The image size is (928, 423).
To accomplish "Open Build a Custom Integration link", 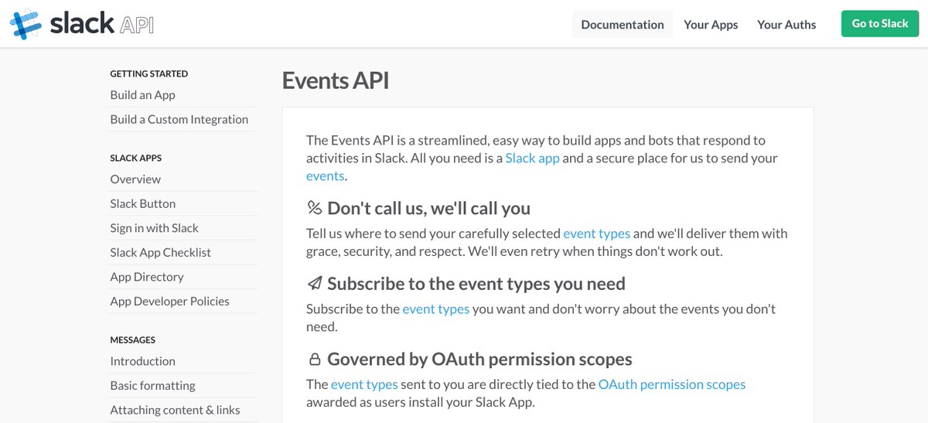I will click(x=179, y=119).
